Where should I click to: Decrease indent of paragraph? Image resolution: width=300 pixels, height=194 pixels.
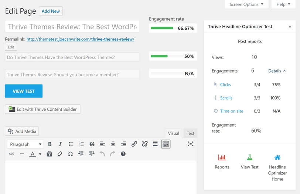coord(81,154)
